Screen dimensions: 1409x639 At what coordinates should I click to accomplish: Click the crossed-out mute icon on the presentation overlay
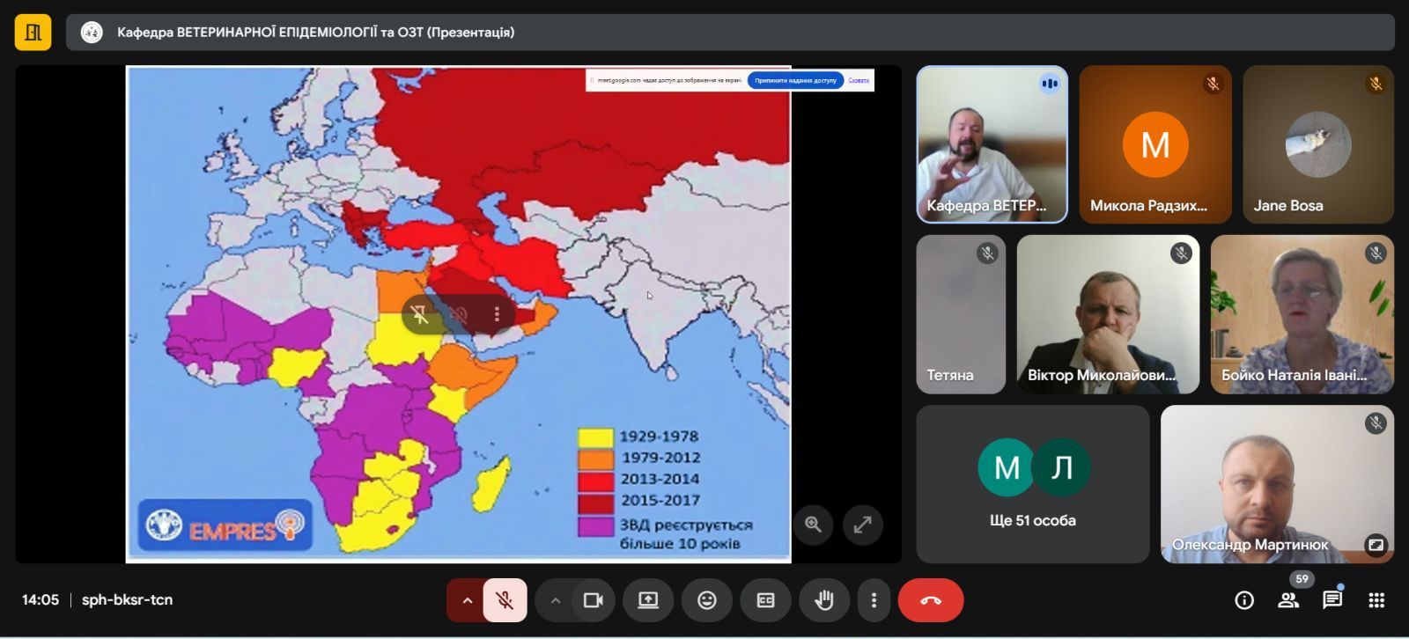pyautogui.click(x=459, y=314)
